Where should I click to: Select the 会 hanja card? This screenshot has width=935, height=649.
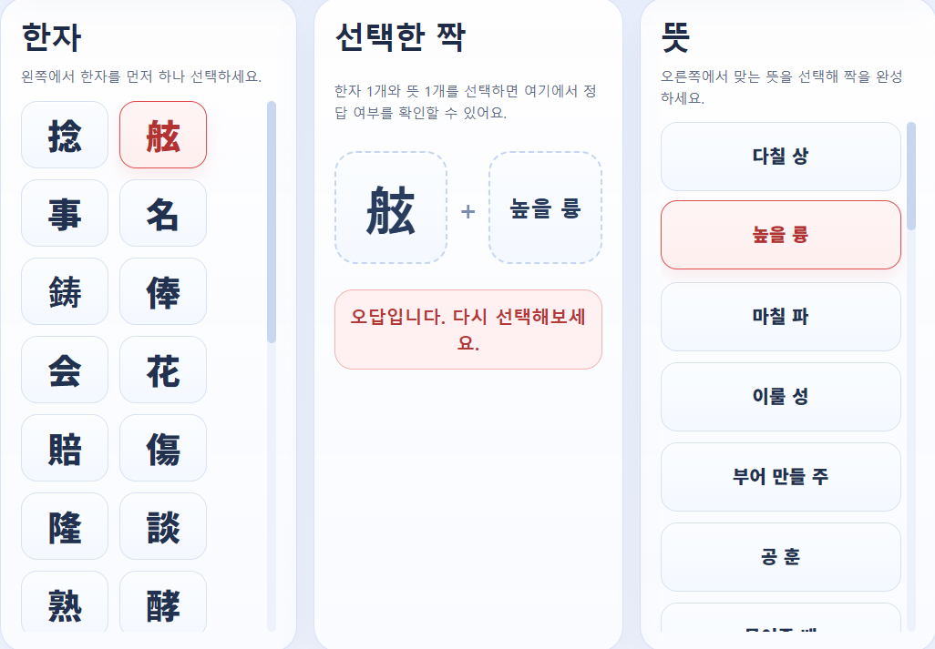[x=64, y=370]
